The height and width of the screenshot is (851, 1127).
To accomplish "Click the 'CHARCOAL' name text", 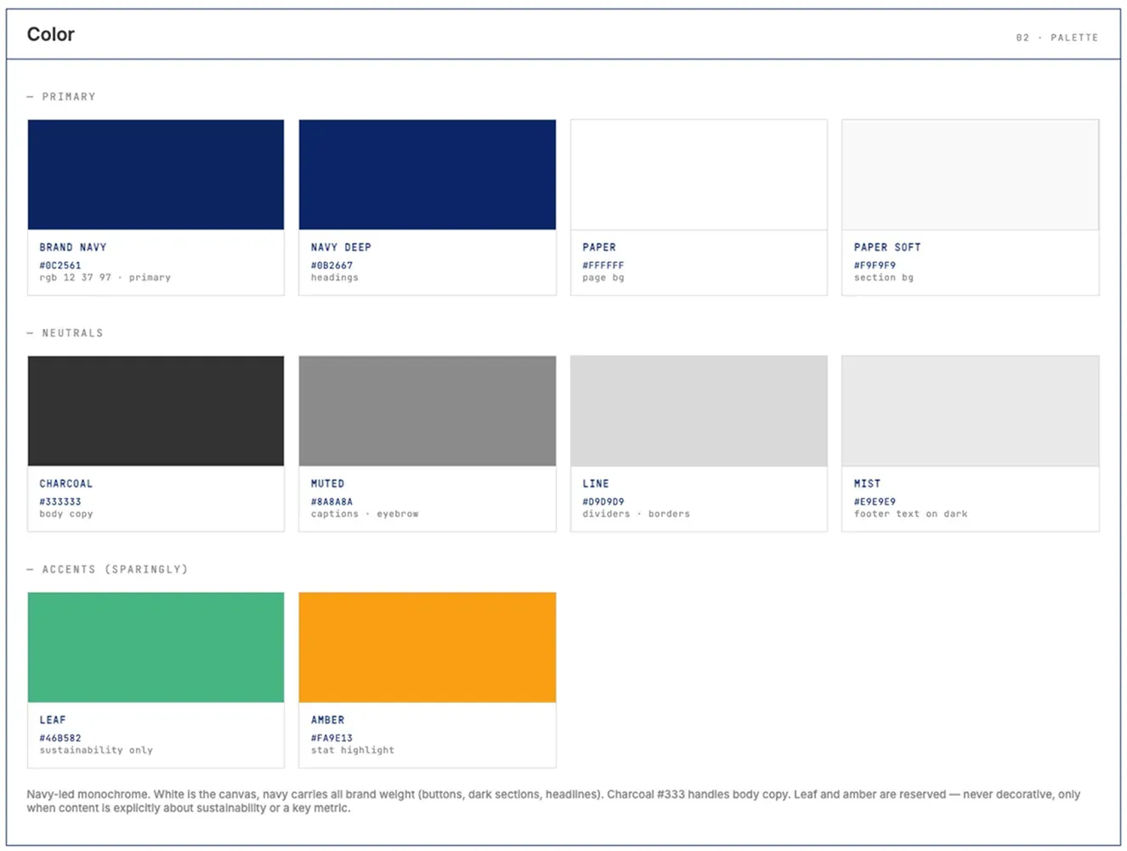I will pos(66,484).
